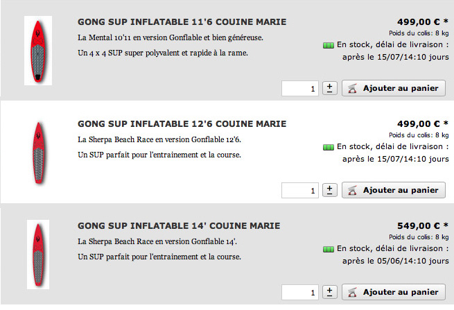Click green stock indicator for 14' board
Screen dimensions: 454x310
pyautogui.click(x=329, y=250)
